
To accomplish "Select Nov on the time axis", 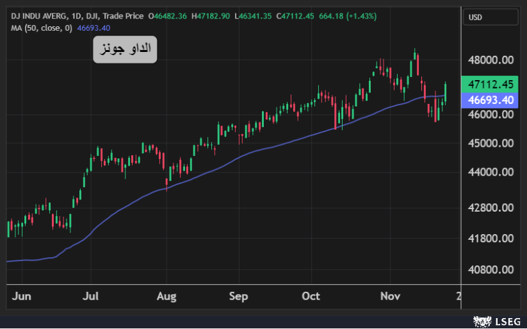I will [390, 296].
